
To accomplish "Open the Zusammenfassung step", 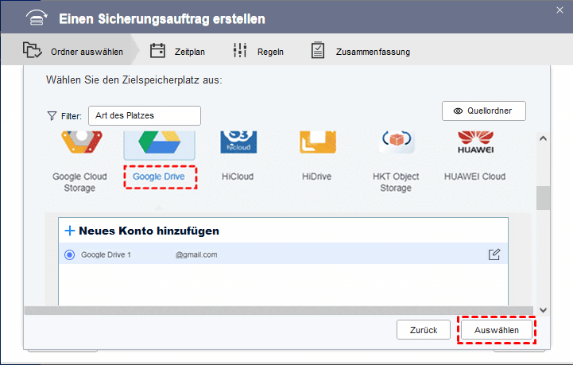I will point(362,52).
